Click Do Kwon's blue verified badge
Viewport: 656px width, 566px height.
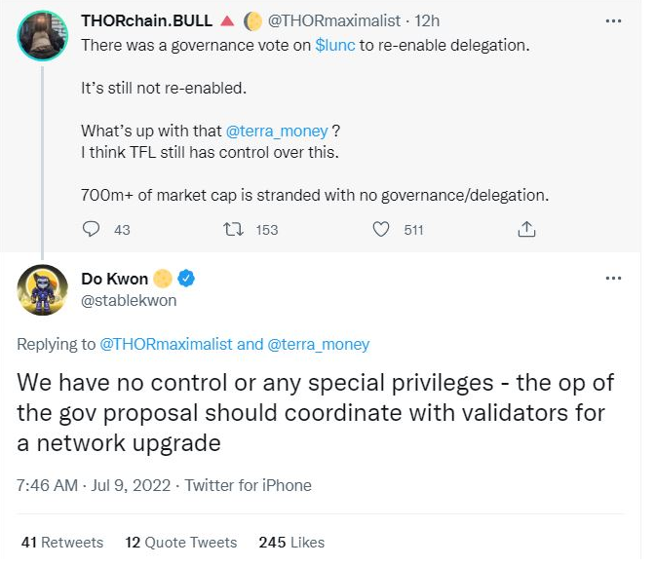pyautogui.click(x=186, y=280)
